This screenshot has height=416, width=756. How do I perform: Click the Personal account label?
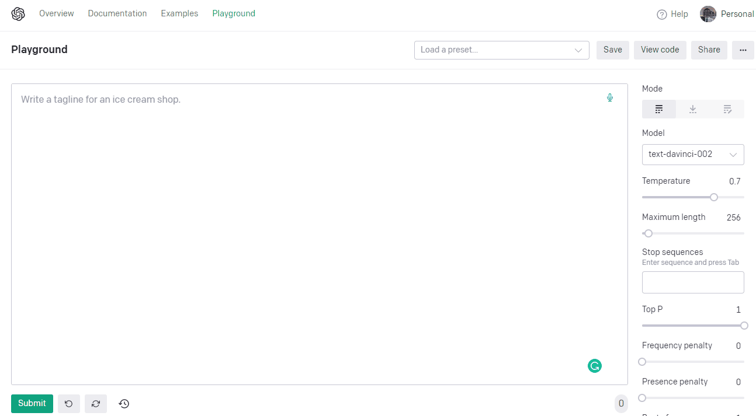pyautogui.click(x=737, y=14)
